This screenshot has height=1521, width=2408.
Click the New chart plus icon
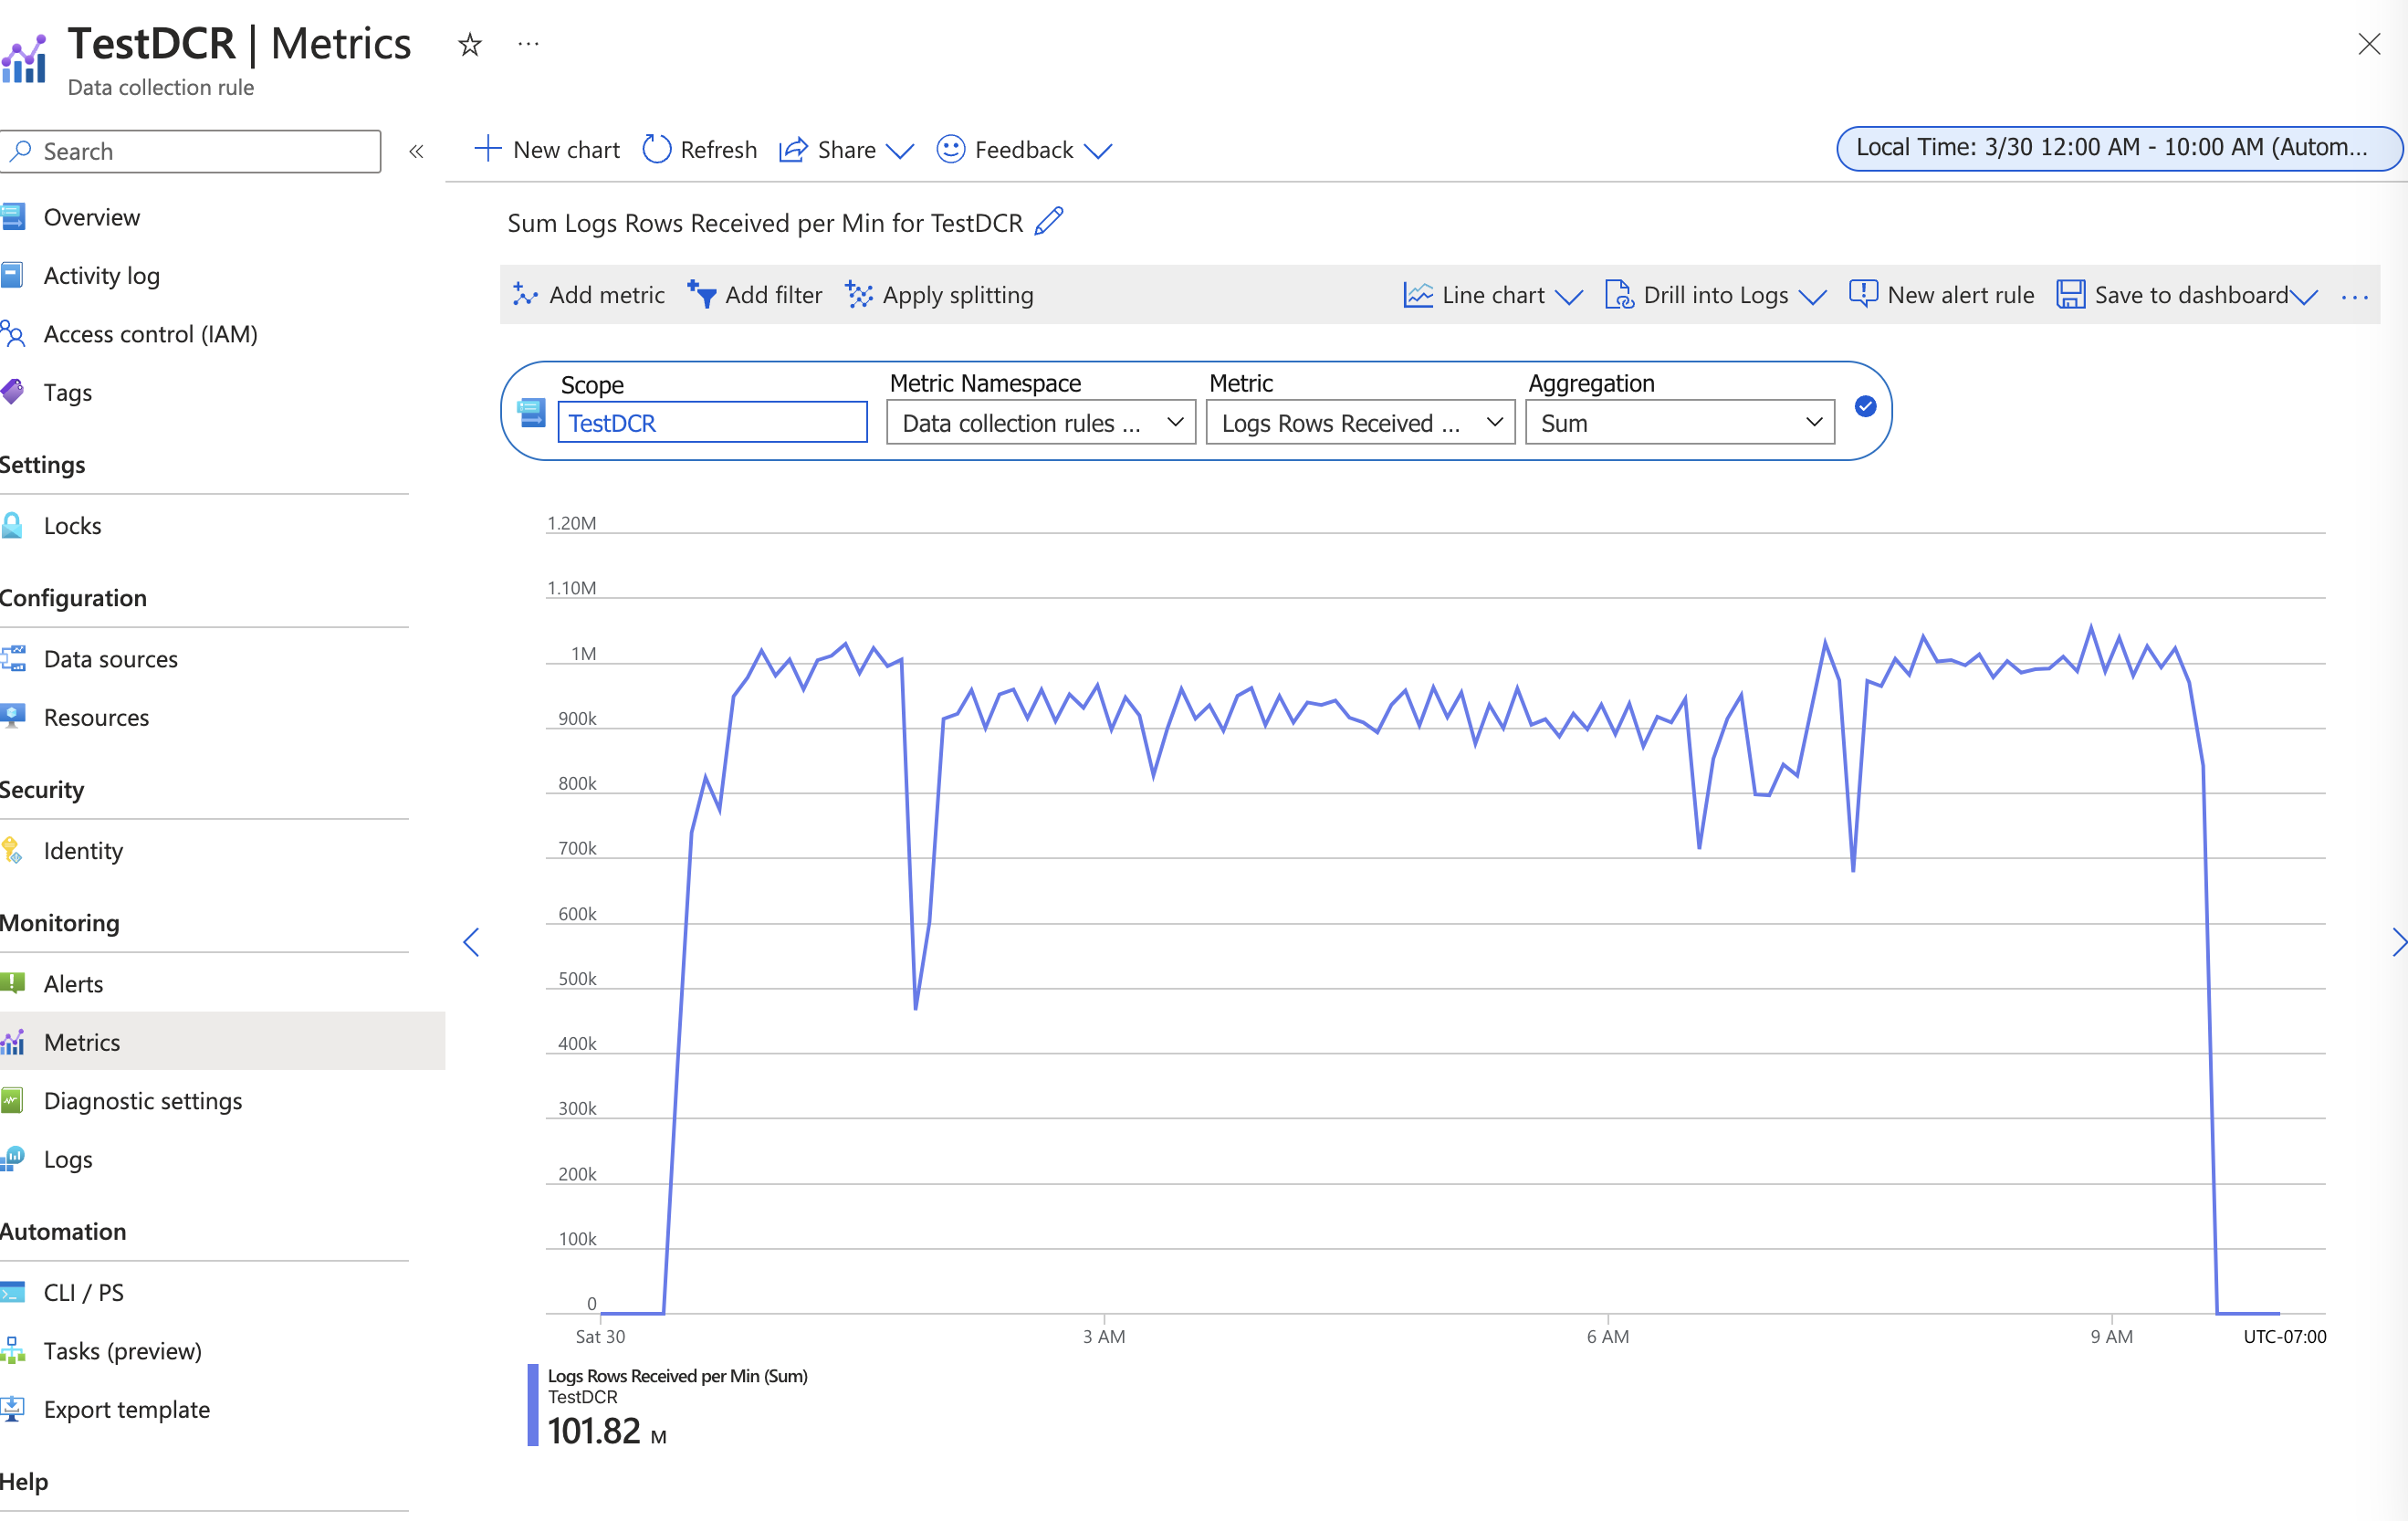[x=487, y=149]
